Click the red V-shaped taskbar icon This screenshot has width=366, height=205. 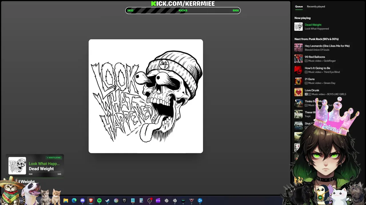pos(192,200)
